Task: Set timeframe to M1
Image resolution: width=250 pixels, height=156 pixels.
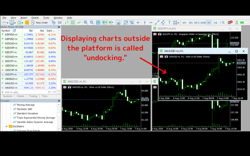Action: tap(184, 23)
